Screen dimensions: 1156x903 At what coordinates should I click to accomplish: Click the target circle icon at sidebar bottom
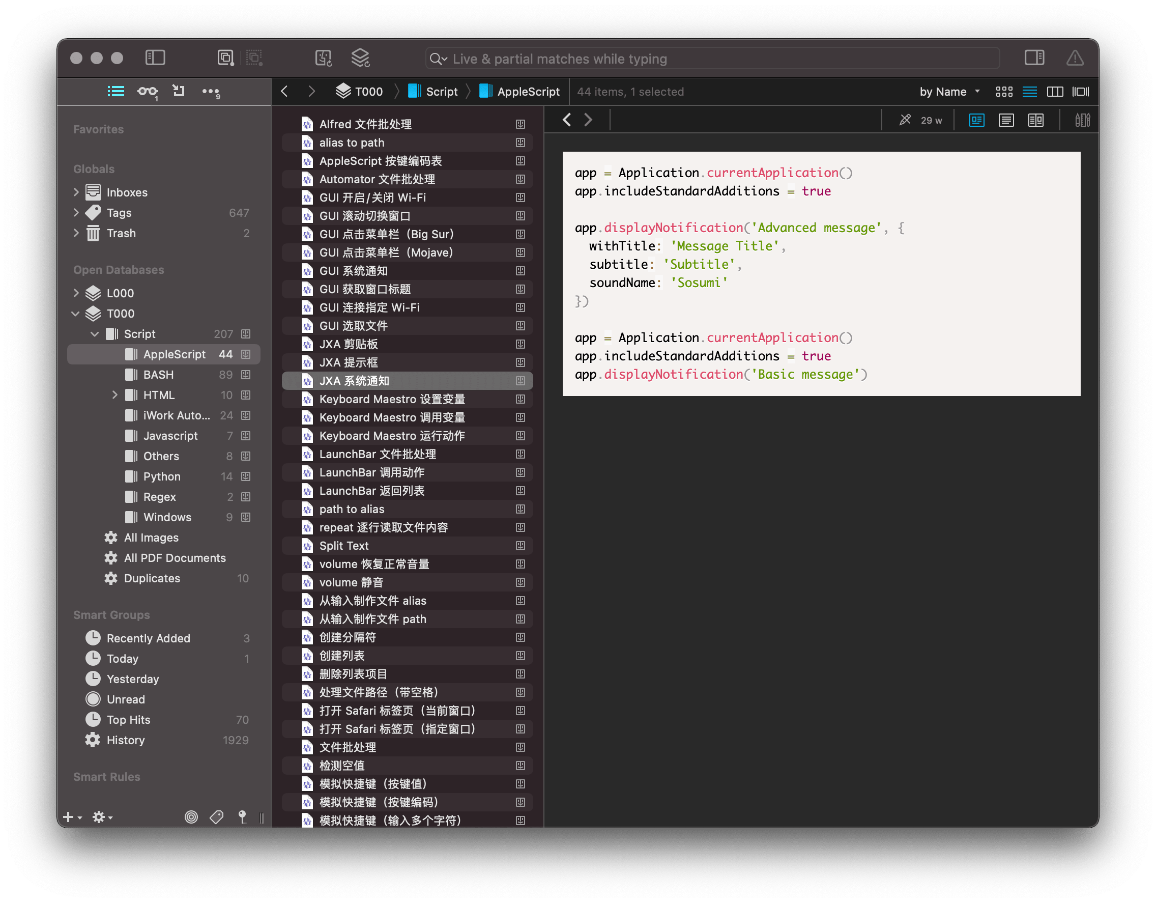pos(191,817)
